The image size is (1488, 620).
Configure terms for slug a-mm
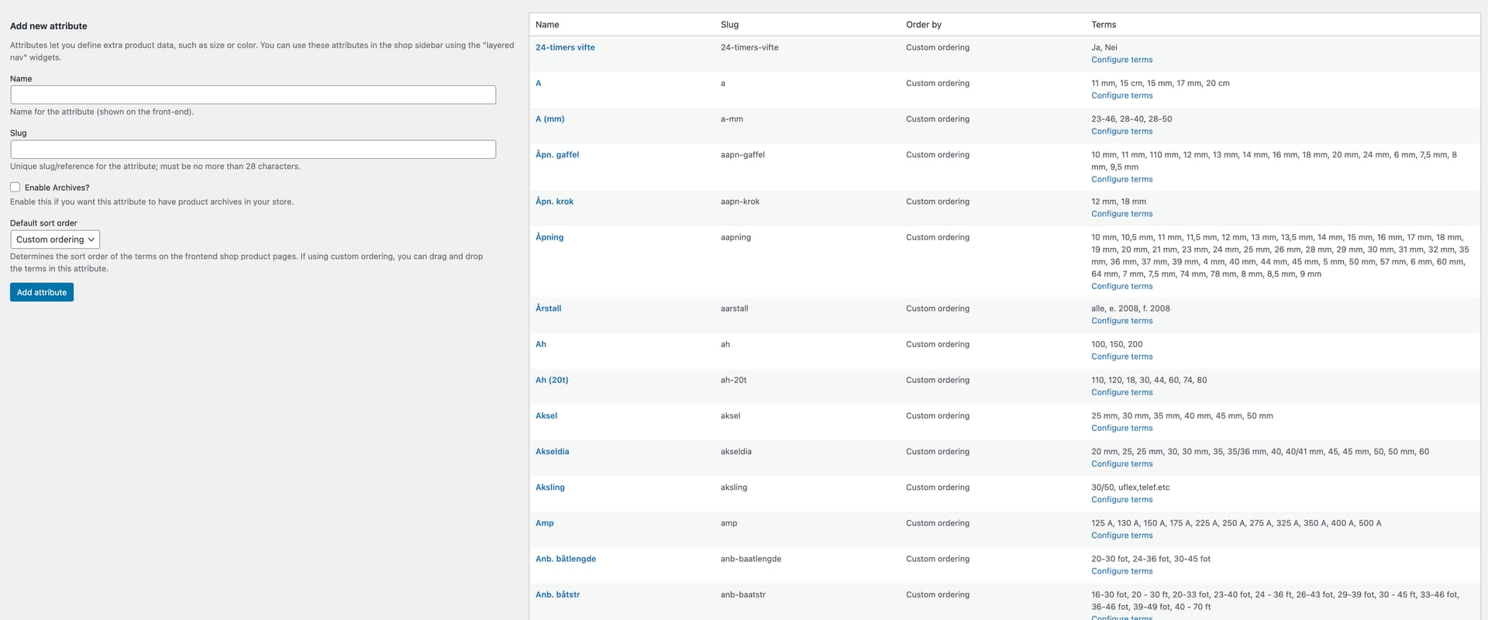[1121, 131]
